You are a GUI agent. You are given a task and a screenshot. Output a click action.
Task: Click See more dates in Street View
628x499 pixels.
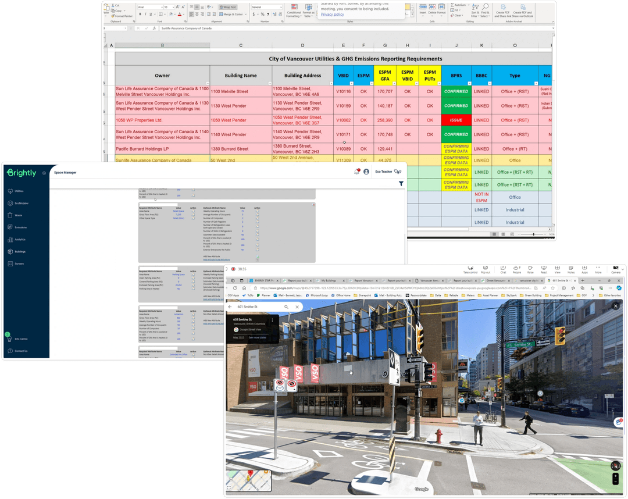coord(257,337)
